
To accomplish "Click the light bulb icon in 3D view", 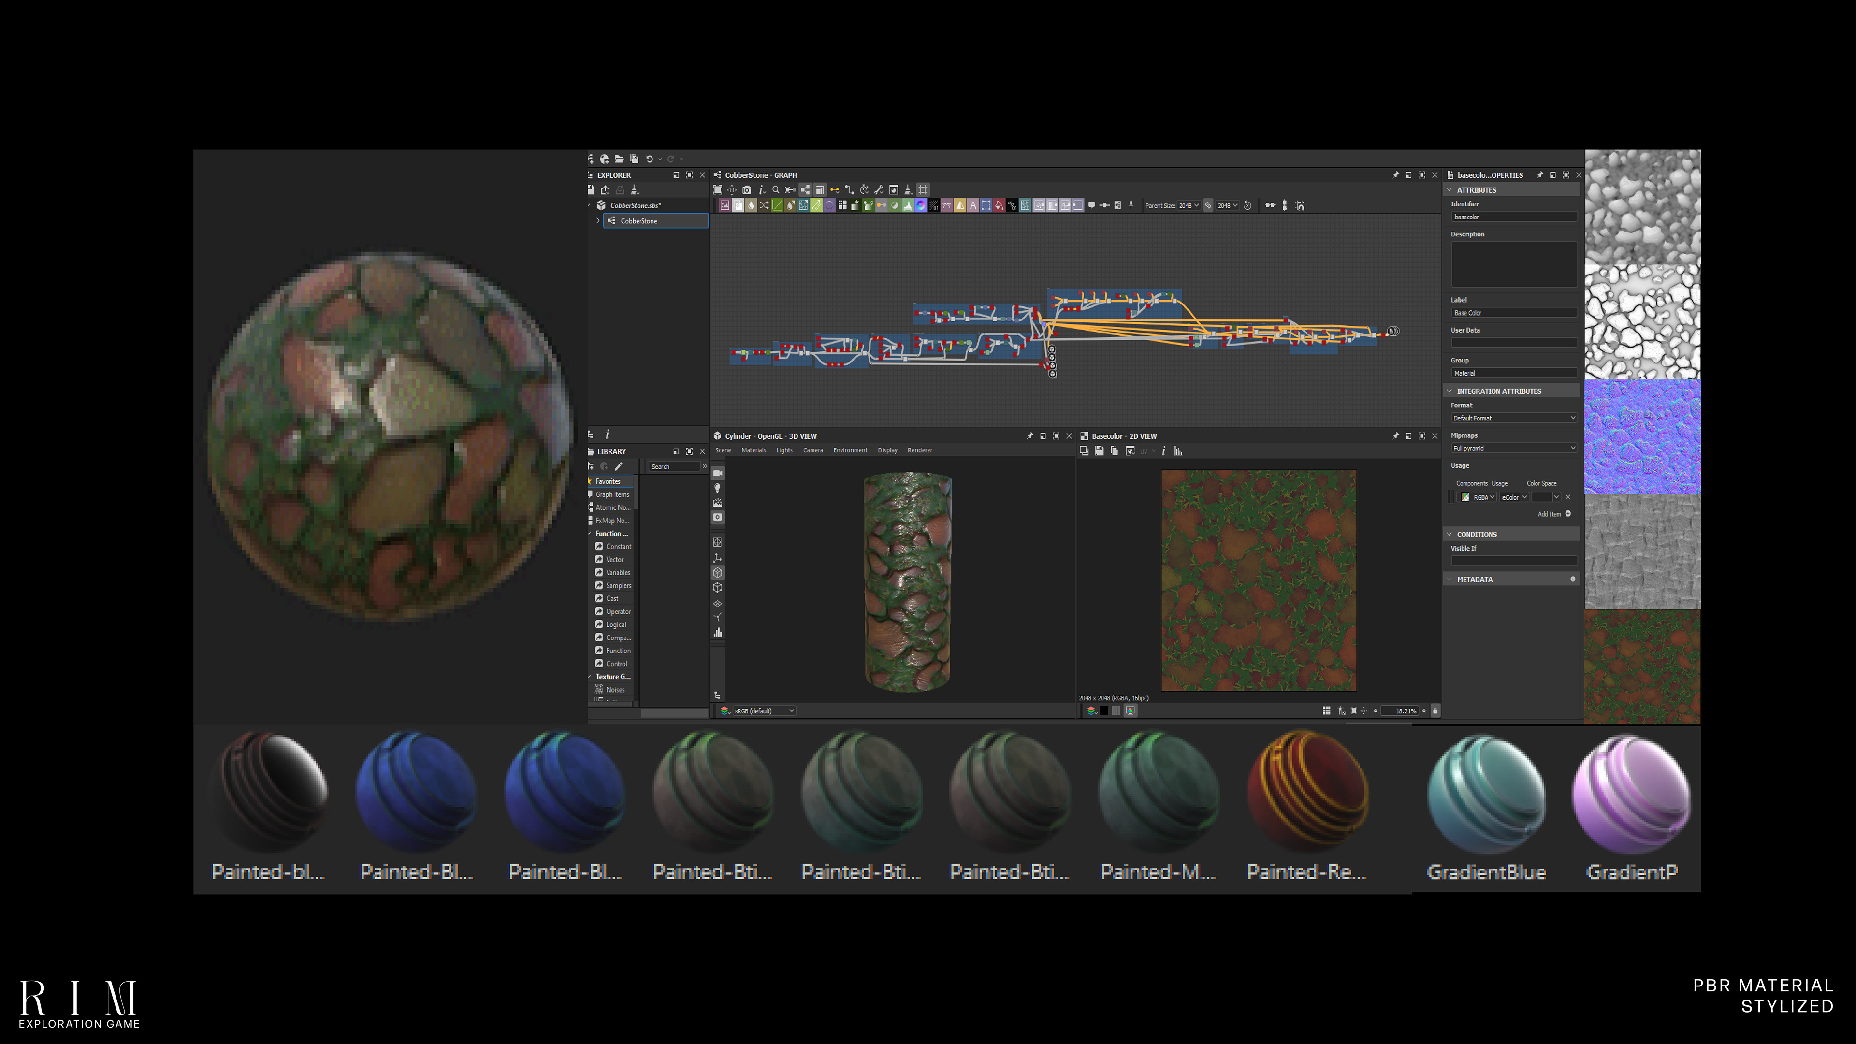I will [718, 488].
